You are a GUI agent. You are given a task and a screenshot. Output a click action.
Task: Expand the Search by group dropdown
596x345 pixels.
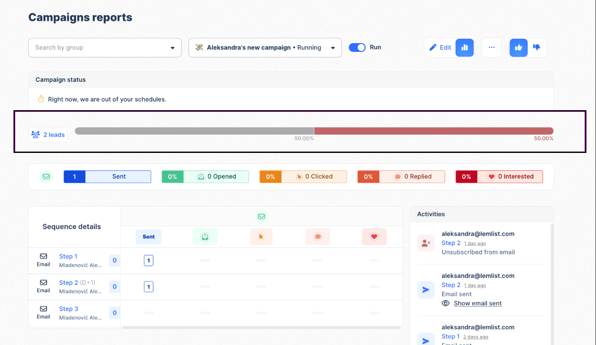[x=105, y=47]
